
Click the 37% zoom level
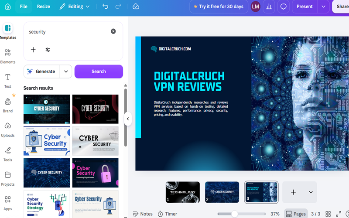[x=275, y=214]
